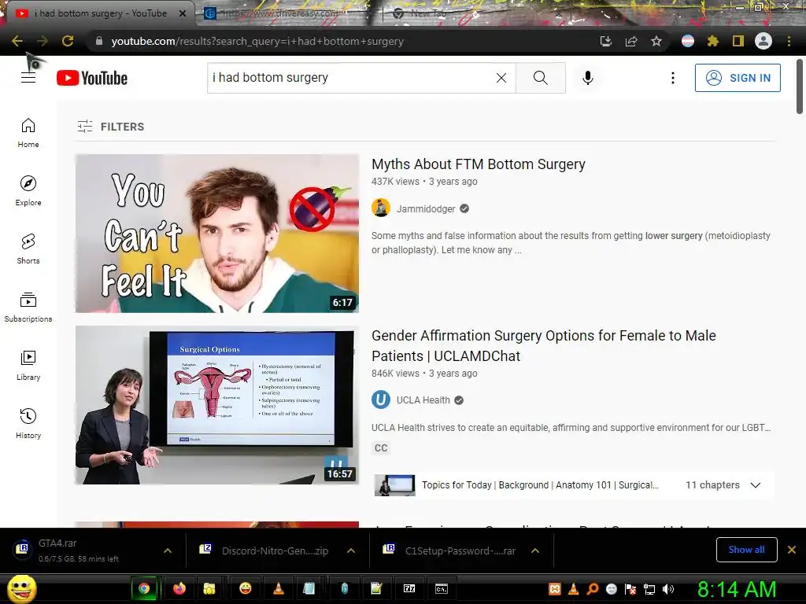Open the FILTERS panel
This screenshot has height=604, width=806.
tap(111, 127)
